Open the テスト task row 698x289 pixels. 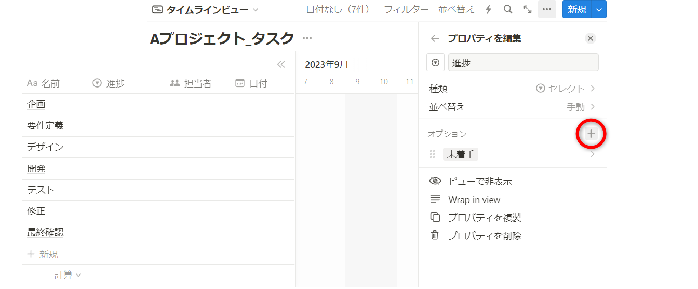point(41,190)
